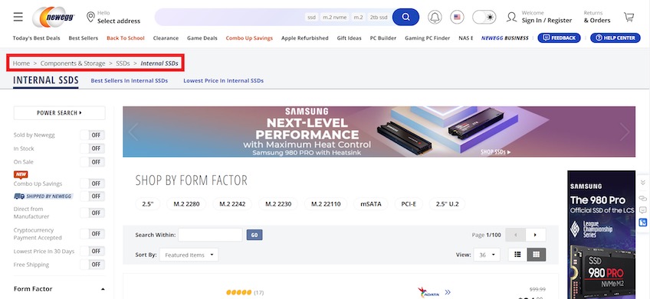Click Components & Storage breadcrumb

click(73, 63)
